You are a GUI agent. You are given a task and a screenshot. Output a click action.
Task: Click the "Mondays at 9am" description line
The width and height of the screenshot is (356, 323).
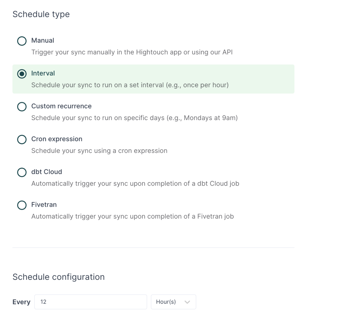point(134,118)
